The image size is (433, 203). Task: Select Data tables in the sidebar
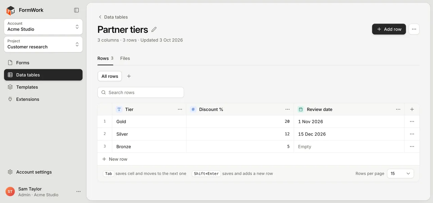(43, 75)
